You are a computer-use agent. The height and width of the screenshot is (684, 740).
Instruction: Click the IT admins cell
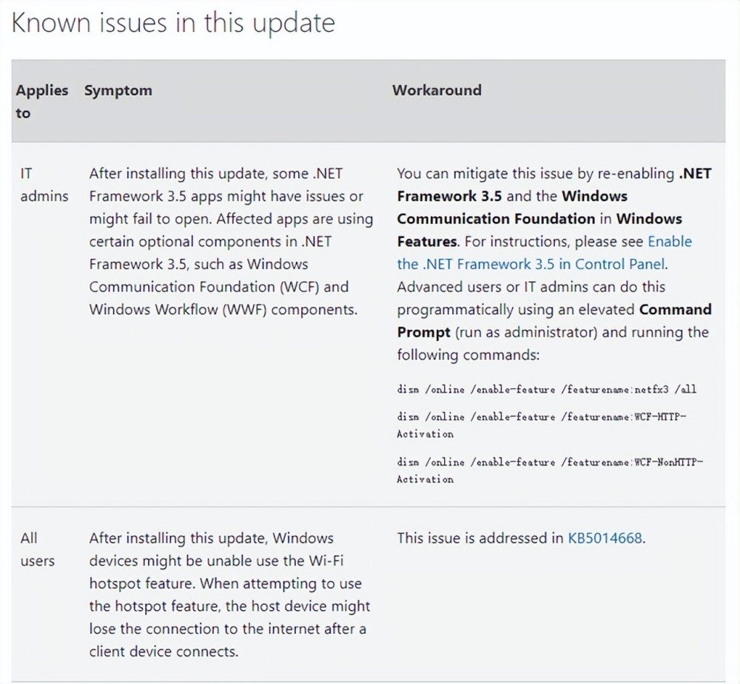(44, 185)
